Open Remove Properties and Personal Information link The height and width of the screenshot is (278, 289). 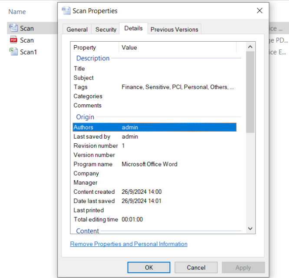coord(129,244)
